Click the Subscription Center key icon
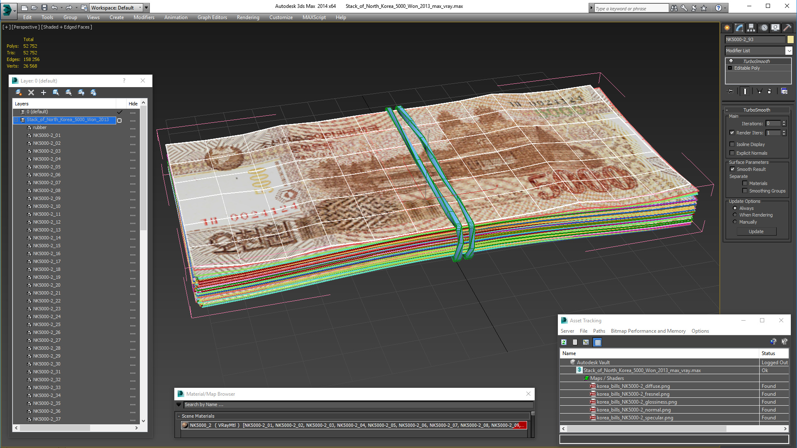The image size is (797, 448). point(684,8)
